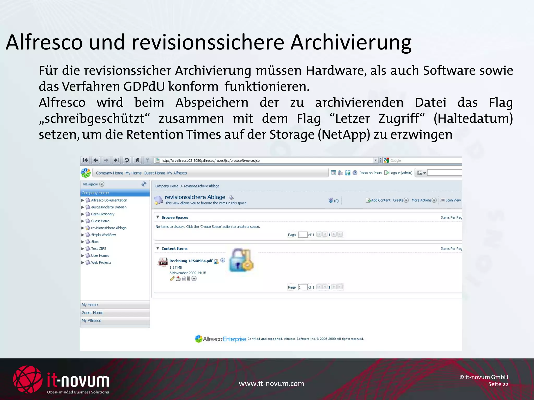The width and height of the screenshot is (534, 400).
Task: Select revisionssichere Ablage in the navigator tree
Action: (x=109, y=228)
